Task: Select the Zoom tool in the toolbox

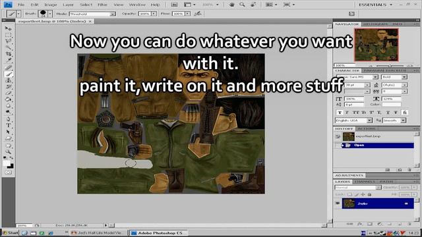Action: pyautogui.click(x=9, y=151)
